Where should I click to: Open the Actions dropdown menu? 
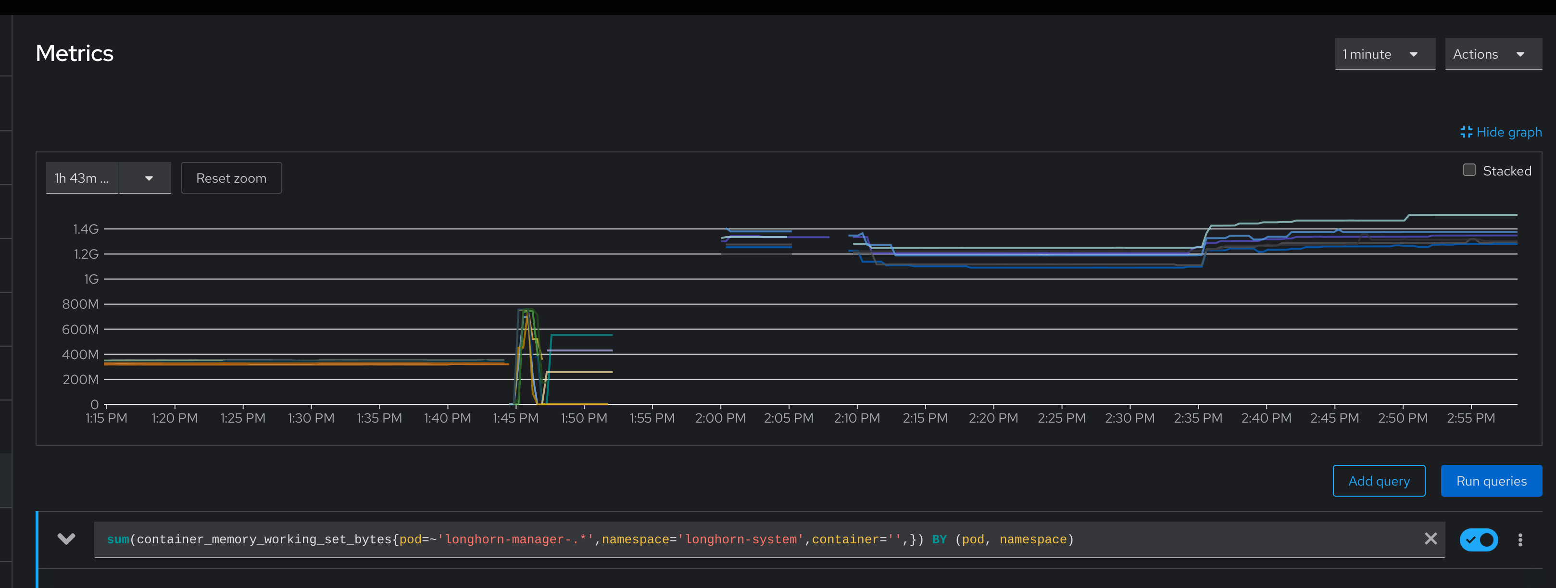pyautogui.click(x=1493, y=54)
